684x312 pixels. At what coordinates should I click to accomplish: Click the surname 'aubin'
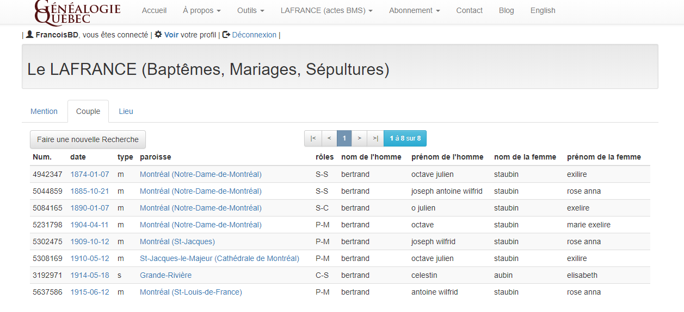(x=503, y=275)
